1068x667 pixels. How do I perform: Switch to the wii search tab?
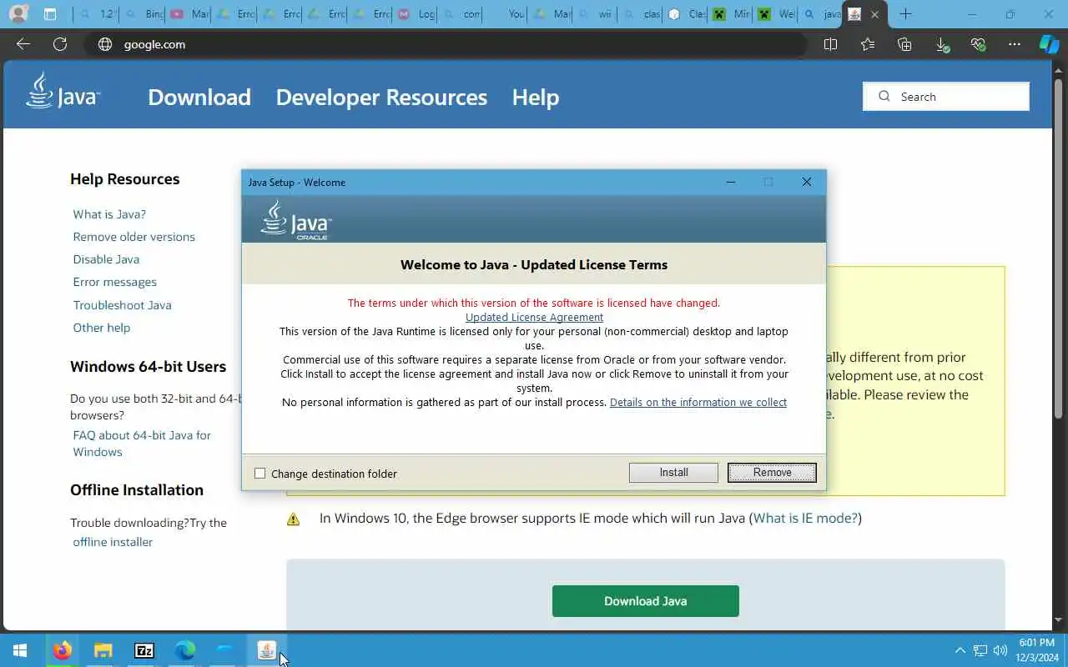click(x=596, y=14)
